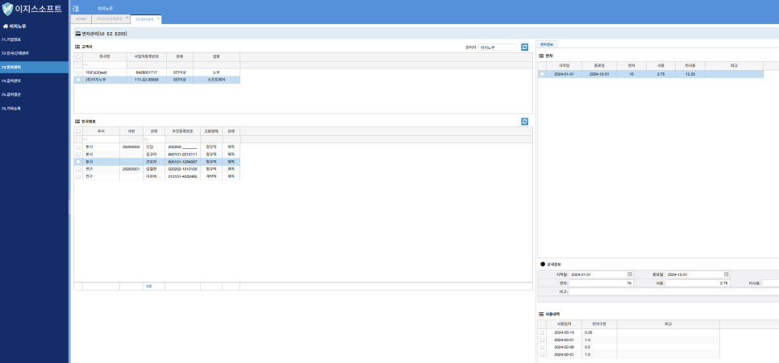Collapse the sidebar with the top menu toggle icon
Screen dimensions: 779x363
point(75,8)
